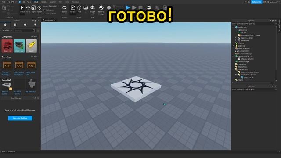
Task: Collapse the ServerScriptService node
Action: 233,56
